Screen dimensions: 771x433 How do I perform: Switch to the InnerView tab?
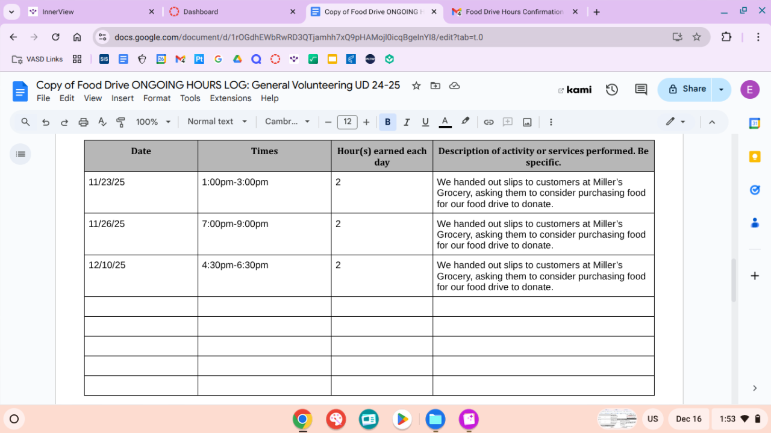pyautogui.click(x=92, y=11)
